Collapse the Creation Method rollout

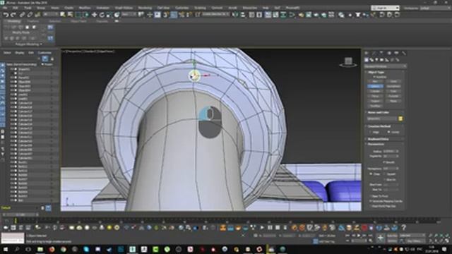379,126
